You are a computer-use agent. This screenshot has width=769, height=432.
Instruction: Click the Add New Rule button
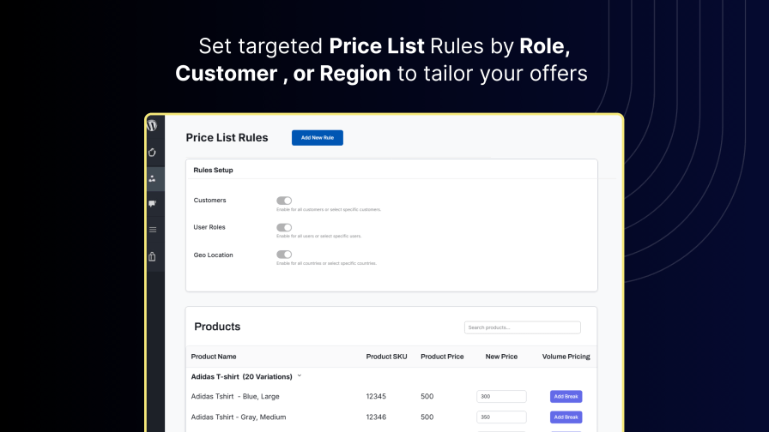(317, 138)
